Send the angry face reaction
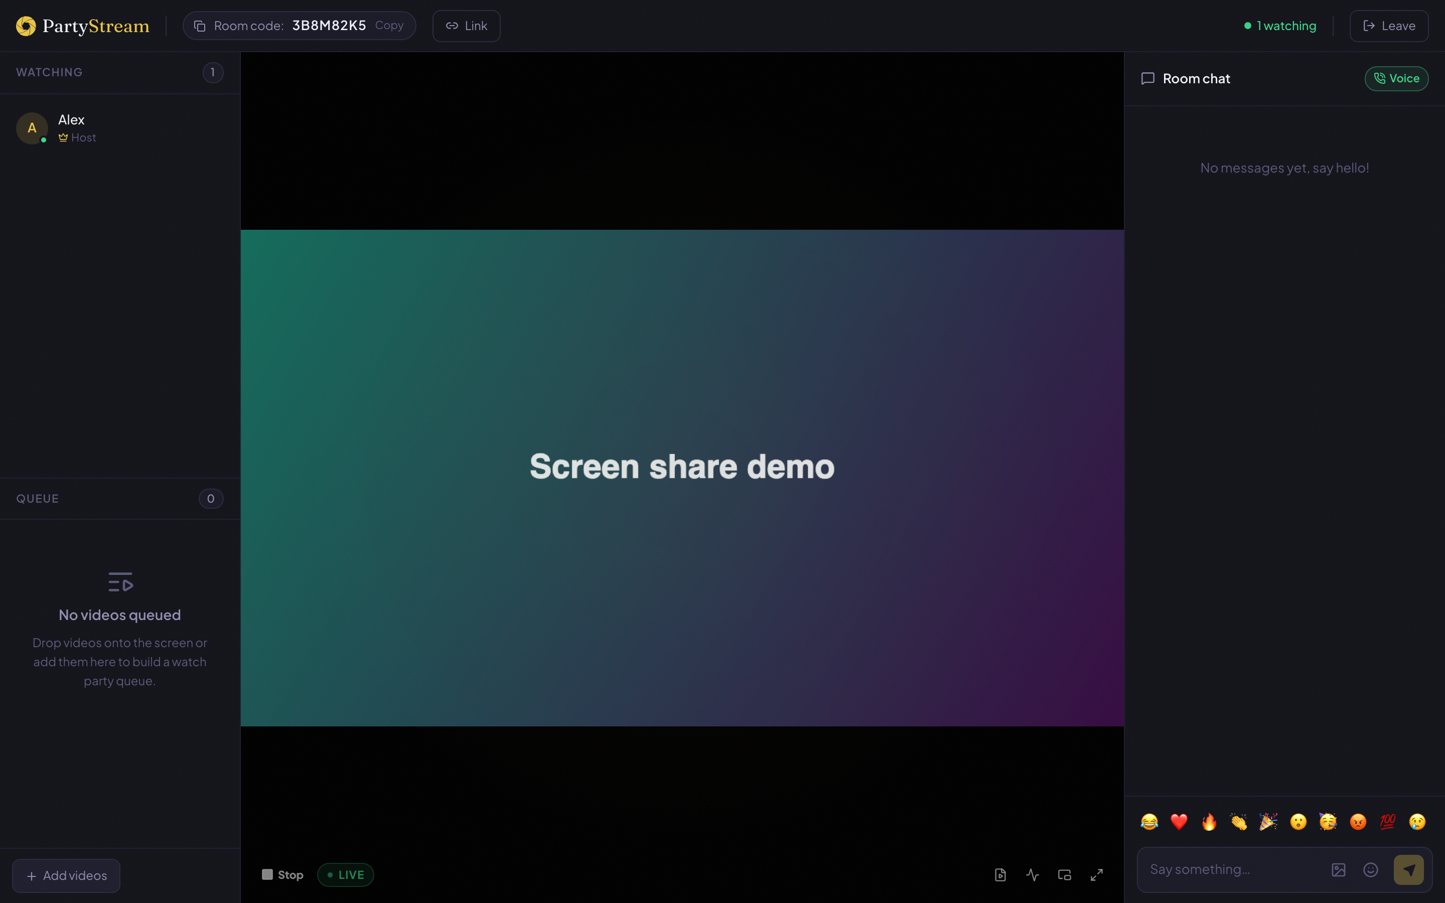 [x=1358, y=822]
